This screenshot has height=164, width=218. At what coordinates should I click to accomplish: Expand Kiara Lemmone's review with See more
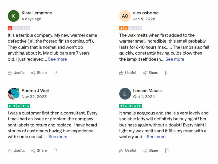57,59
